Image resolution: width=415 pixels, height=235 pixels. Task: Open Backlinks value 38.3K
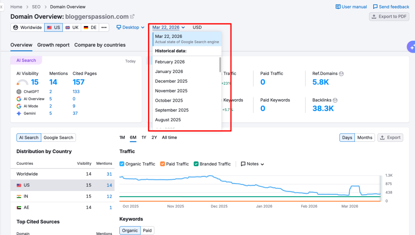[x=323, y=109]
